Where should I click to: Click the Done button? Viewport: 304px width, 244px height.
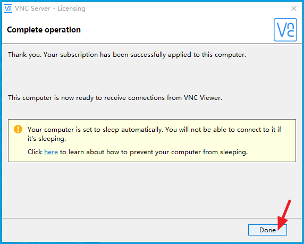coord(267,230)
